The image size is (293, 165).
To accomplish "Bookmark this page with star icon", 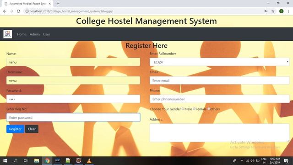I will 273,11.
